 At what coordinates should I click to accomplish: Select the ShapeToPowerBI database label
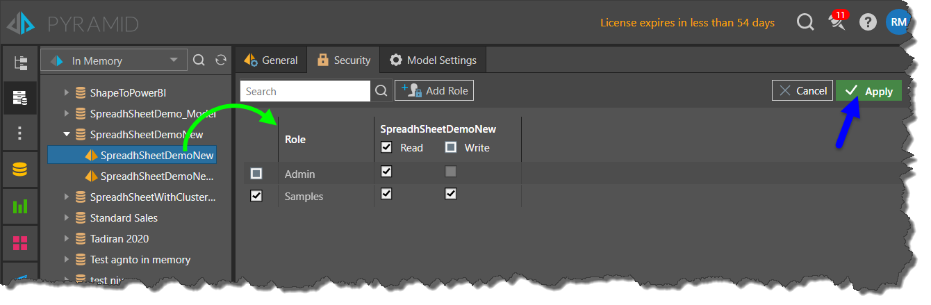[128, 92]
